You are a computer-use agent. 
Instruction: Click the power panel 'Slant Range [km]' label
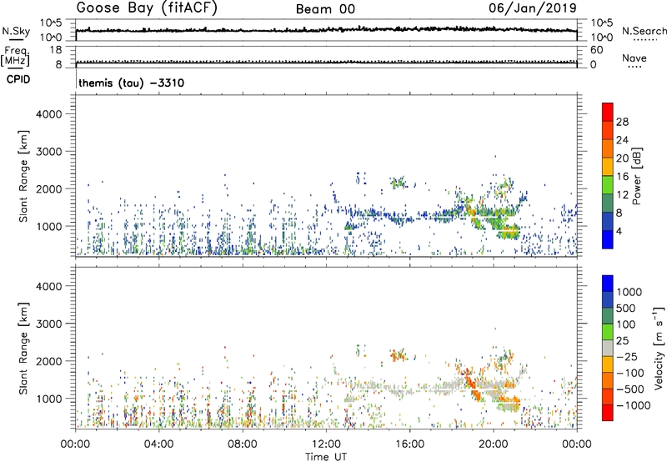[x=23, y=176]
